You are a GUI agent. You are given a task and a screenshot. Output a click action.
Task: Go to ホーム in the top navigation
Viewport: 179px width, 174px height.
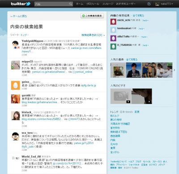pyautogui.click(x=80, y=4)
